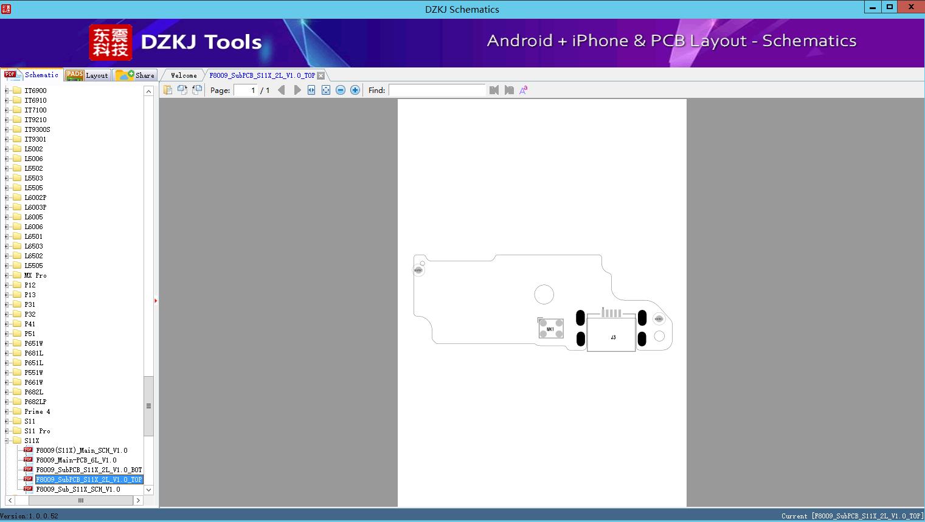Screen dimensions: 925x522
Task: Select the IT6910 folder
Action: click(x=35, y=100)
